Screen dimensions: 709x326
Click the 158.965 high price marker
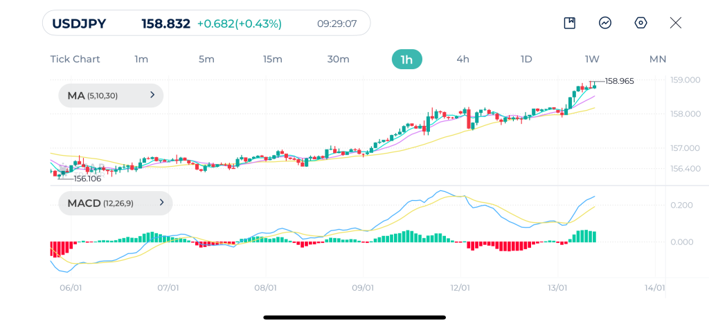click(x=619, y=82)
